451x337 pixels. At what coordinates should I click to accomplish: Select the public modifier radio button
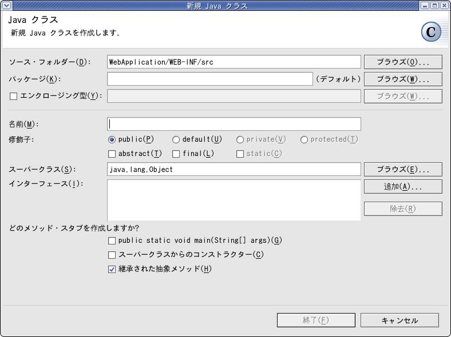click(112, 140)
